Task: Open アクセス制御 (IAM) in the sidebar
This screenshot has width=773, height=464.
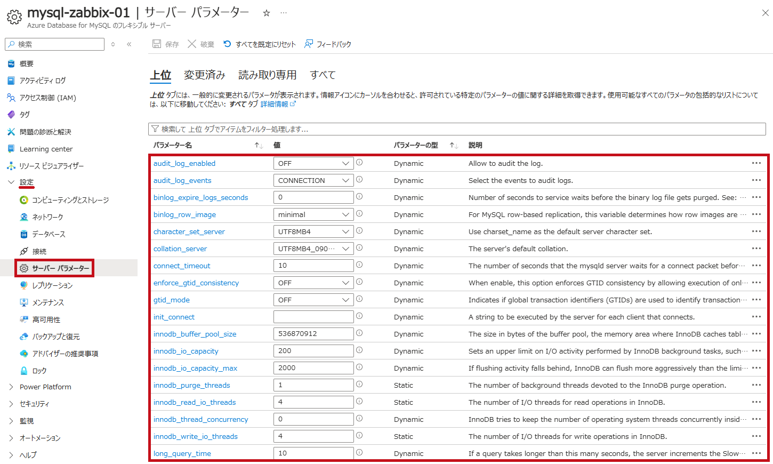Action: [47, 98]
